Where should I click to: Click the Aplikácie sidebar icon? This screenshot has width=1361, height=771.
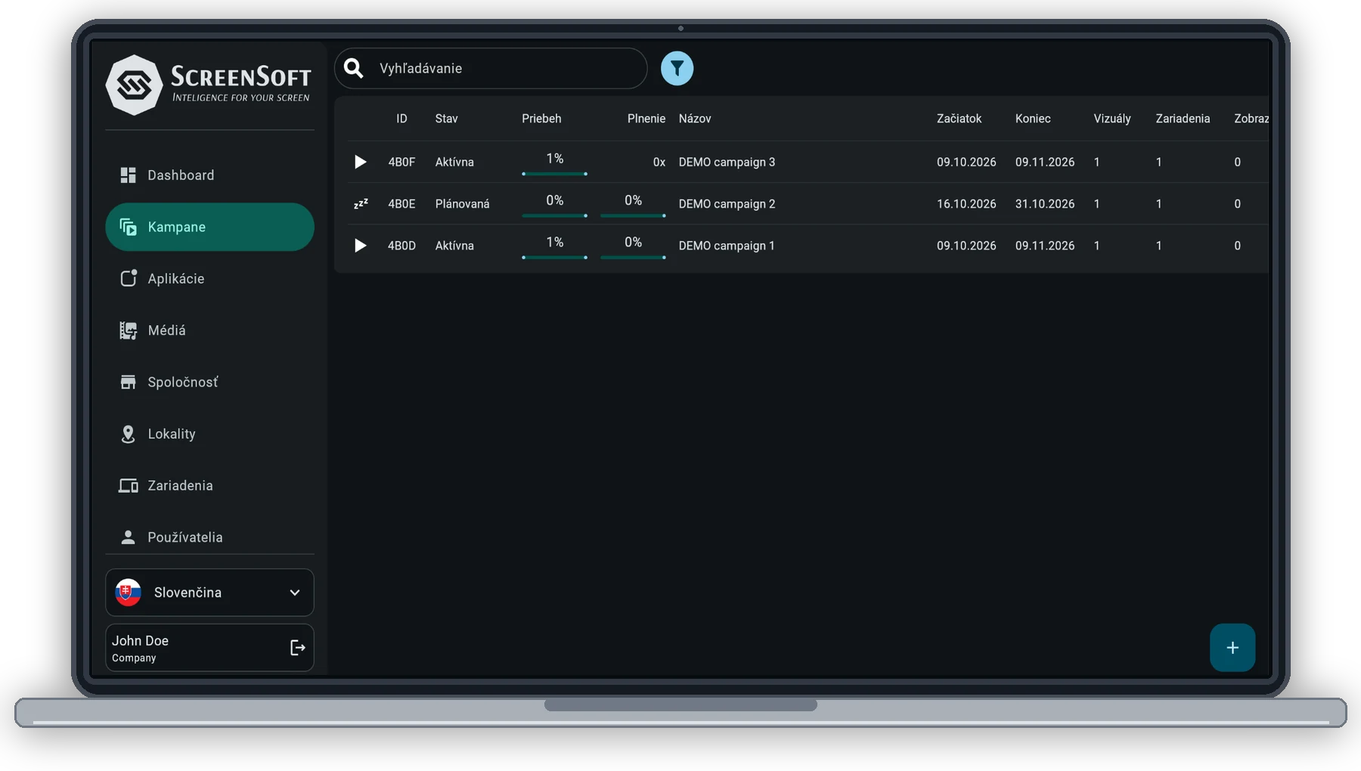point(129,278)
